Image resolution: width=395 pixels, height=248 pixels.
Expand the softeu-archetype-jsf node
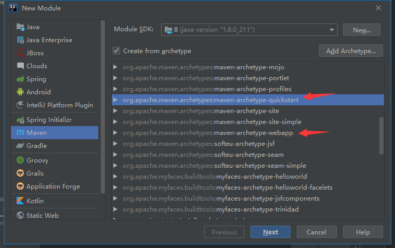[115, 144]
